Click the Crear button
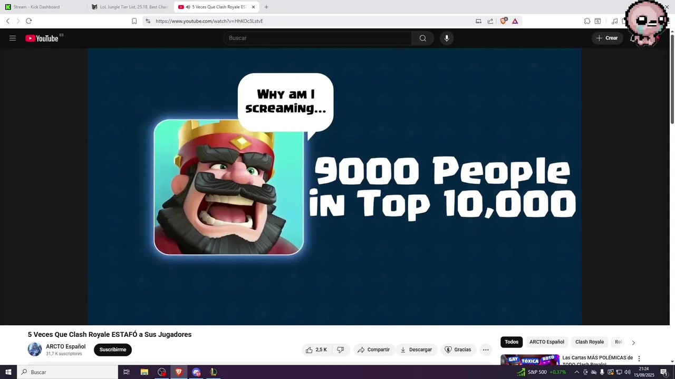Viewport: 675px width, 379px height. (607, 38)
